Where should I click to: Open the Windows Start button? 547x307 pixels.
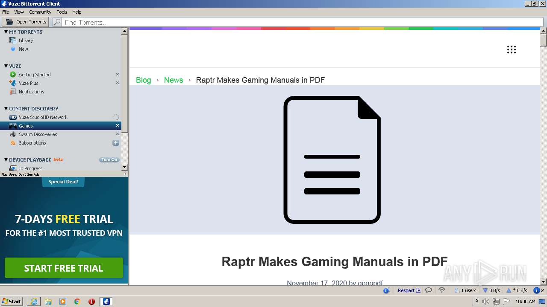12,301
